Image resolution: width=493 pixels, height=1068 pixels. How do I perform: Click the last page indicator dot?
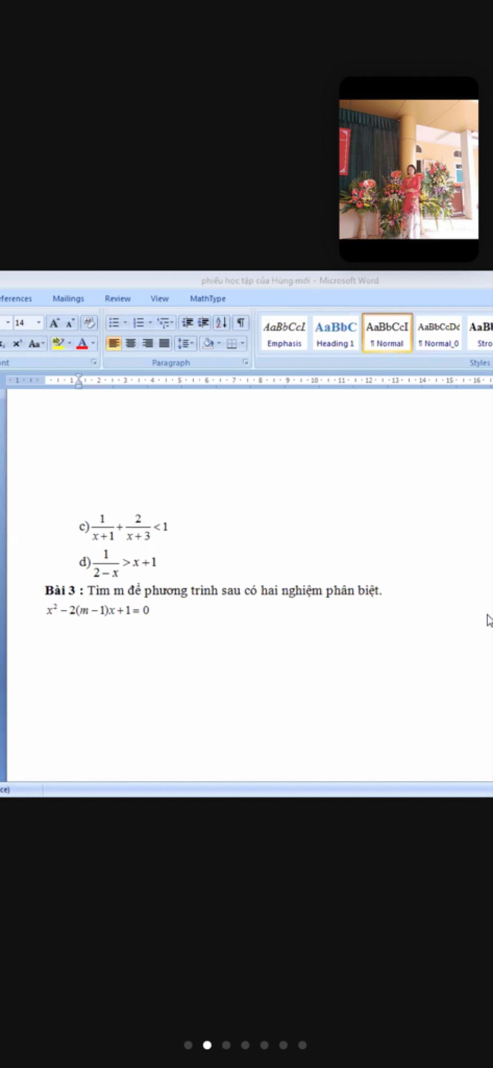(302, 1045)
